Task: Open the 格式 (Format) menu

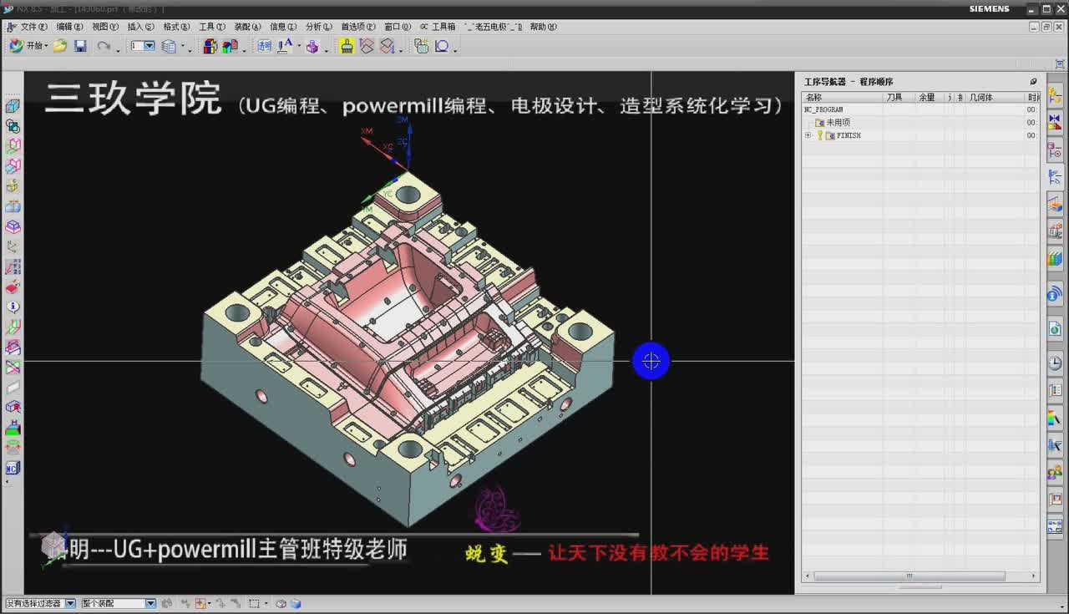Action: [x=176, y=27]
